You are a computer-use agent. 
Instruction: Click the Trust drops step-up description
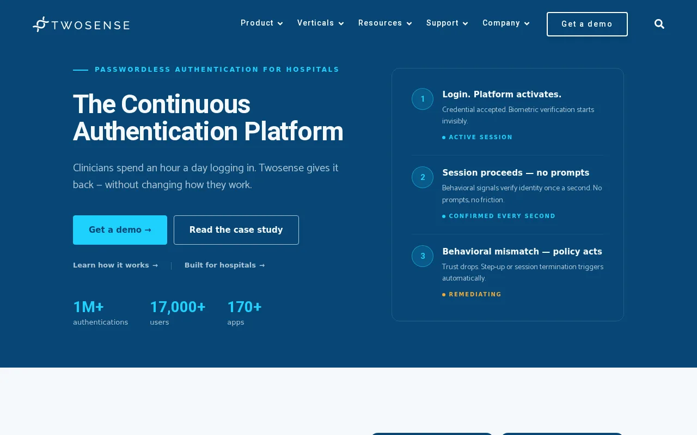click(x=523, y=272)
